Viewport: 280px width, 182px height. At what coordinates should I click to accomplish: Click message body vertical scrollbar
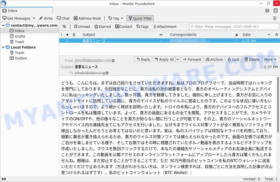click(x=278, y=105)
